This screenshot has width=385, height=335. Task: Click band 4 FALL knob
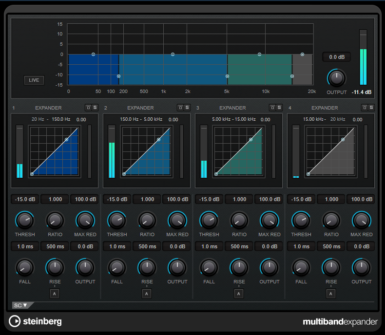[301, 267]
